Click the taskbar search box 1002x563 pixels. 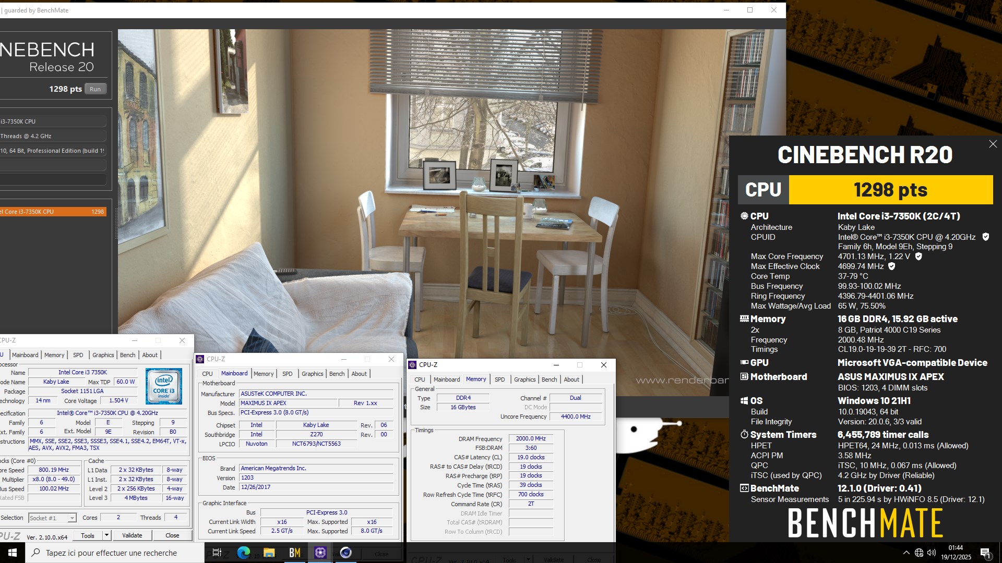[x=115, y=553]
